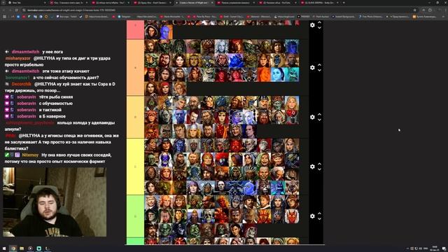Image resolution: width=448 pixels, height=252 pixels.
Task: Close the New Tab browser tab
Action: pos(45,3)
